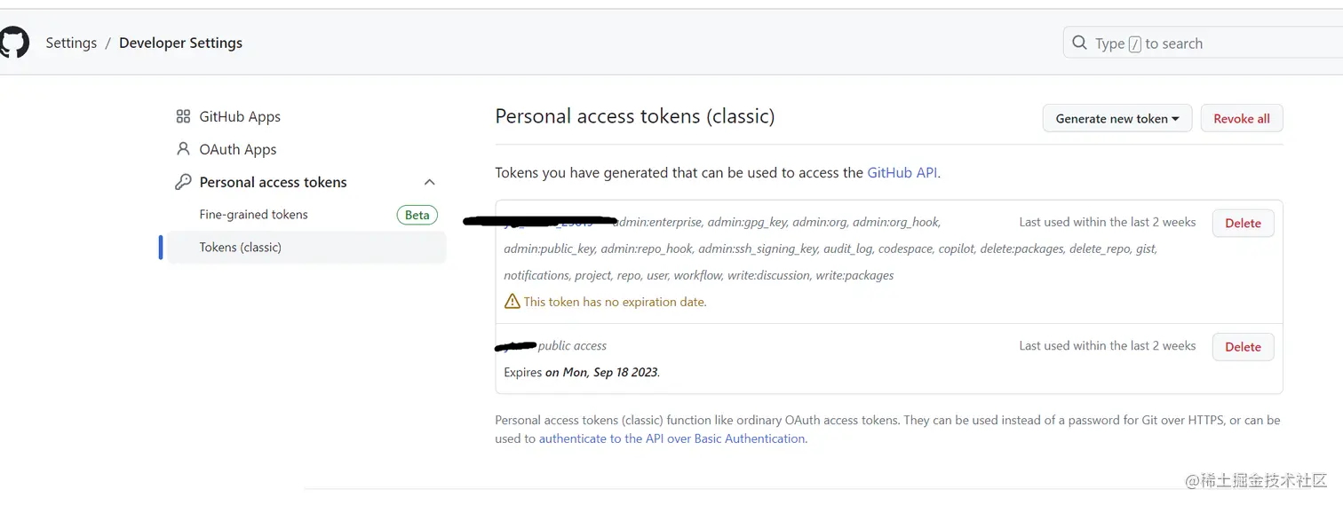Click the OAuth Apps person icon
The image size is (1343, 505).
pyautogui.click(x=183, y=149)
